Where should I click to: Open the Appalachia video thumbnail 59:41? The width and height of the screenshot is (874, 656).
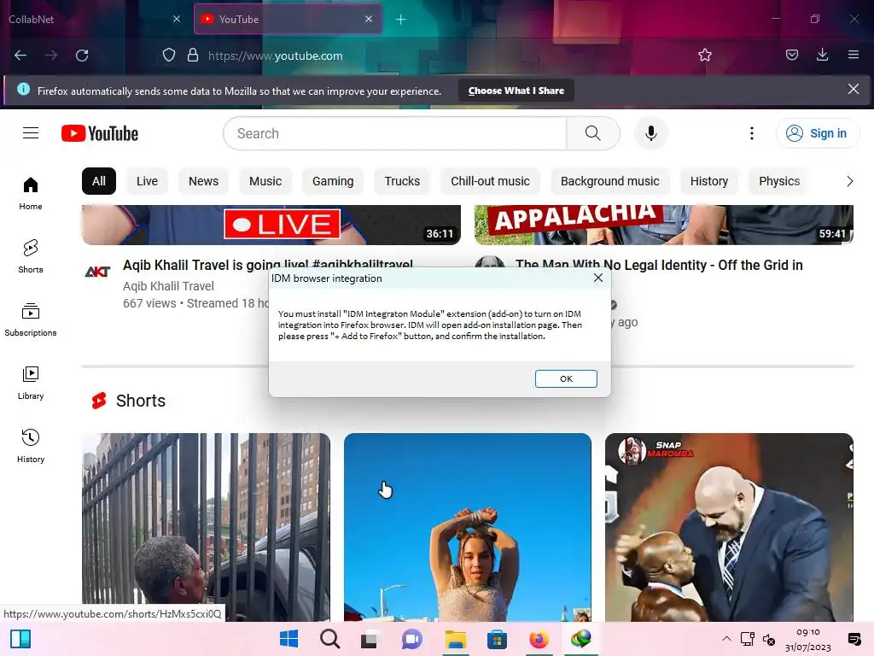pyautogui.click(x=664, y=225)
